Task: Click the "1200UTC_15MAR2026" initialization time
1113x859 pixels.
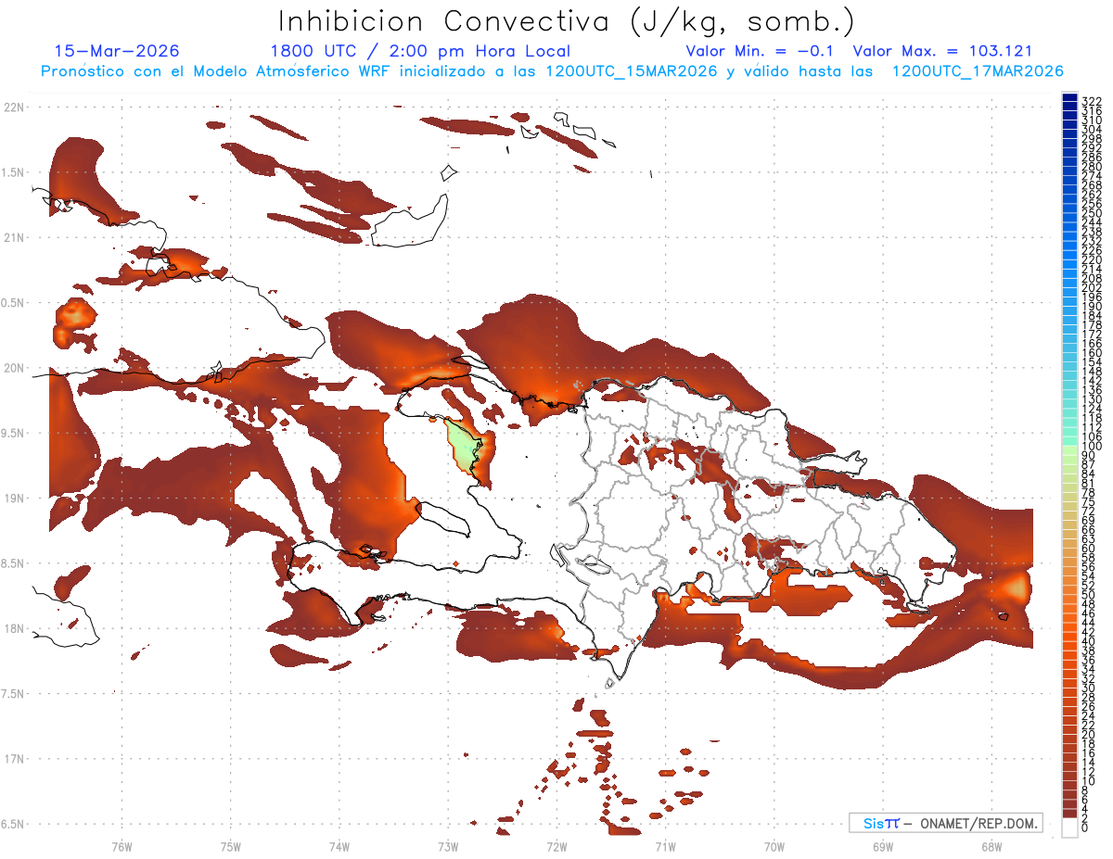Action: 631,71
